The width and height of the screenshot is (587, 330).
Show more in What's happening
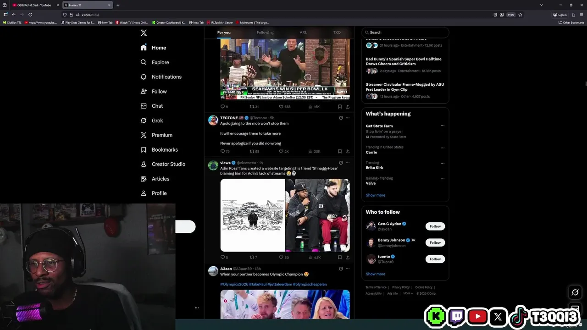(375, 195)
